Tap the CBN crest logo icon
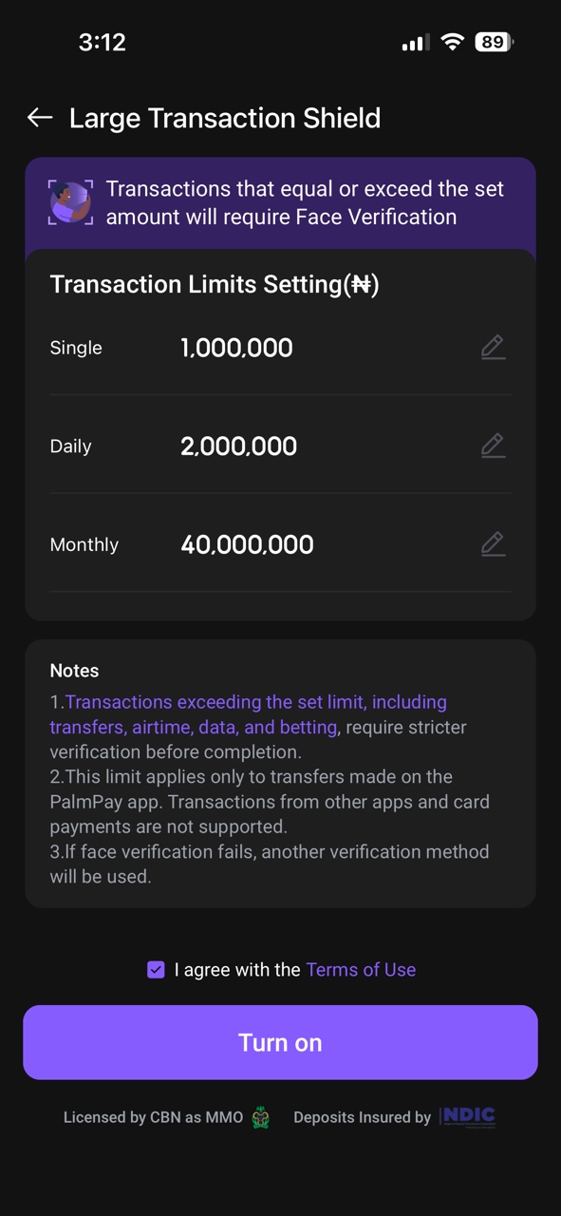This screenshot has height=1216, width=561. 261,1118
